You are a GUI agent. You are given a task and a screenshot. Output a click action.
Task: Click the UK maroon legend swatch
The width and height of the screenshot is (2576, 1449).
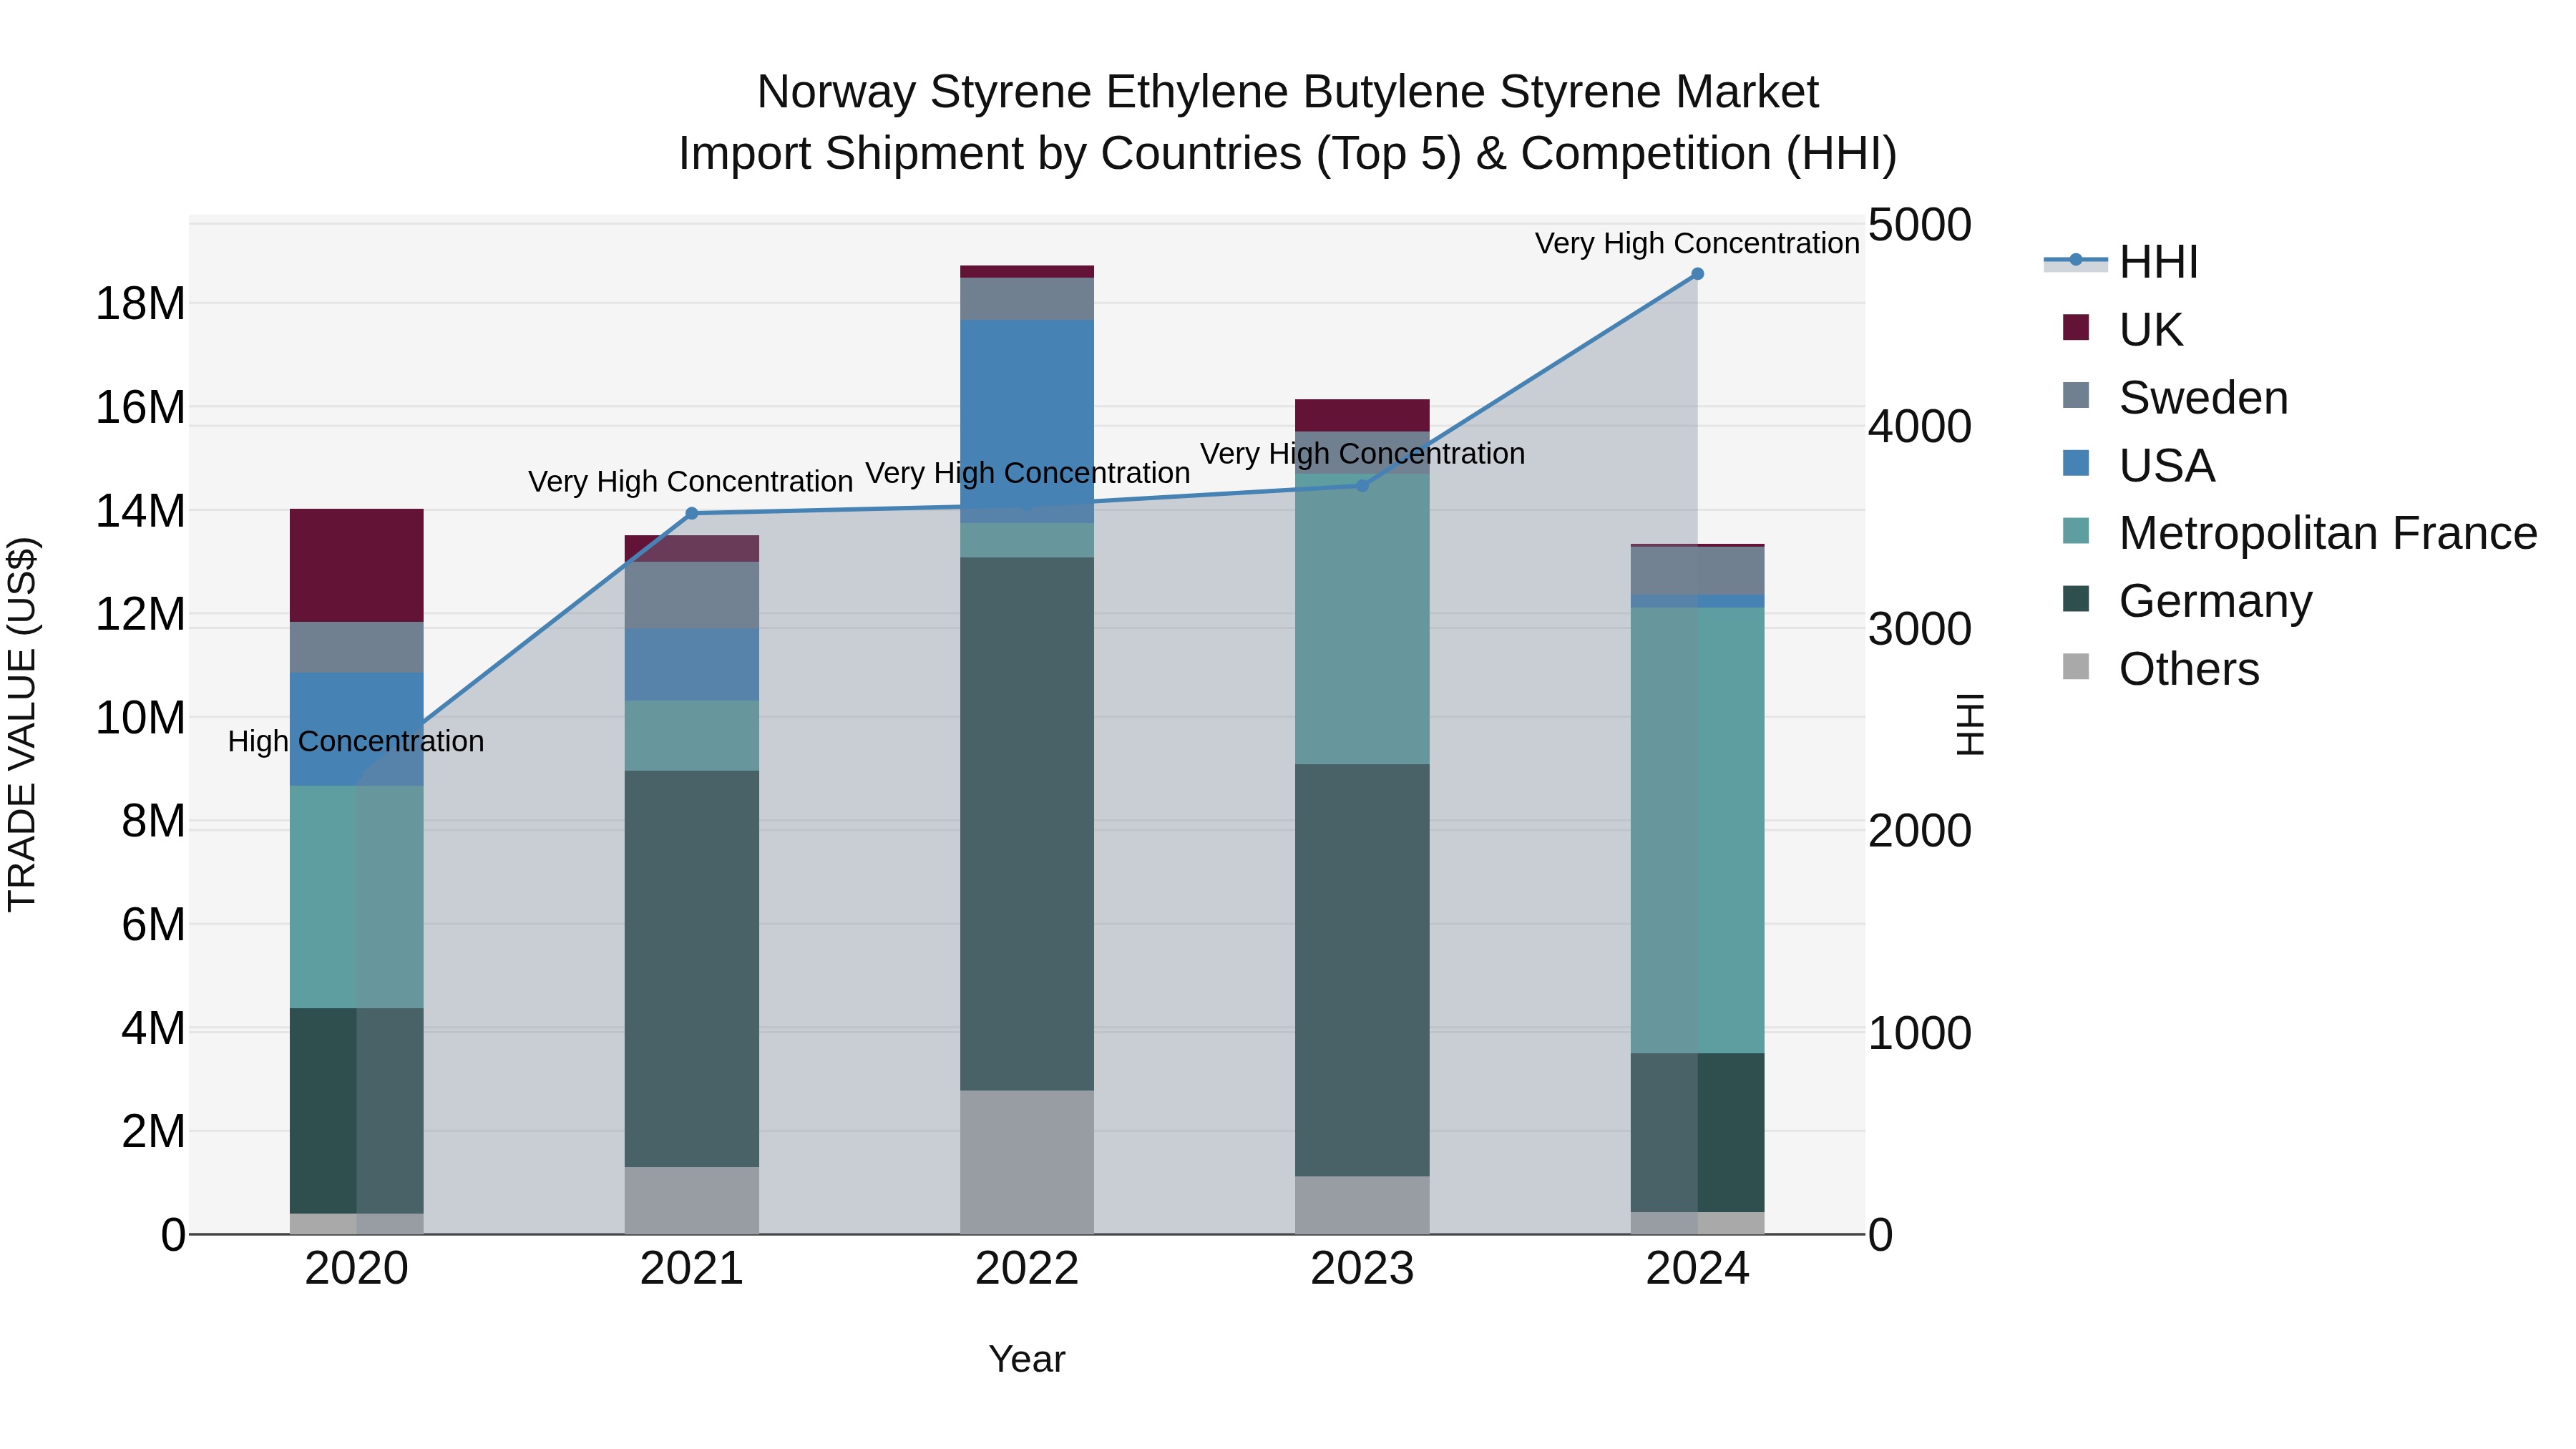(2076, 327)
